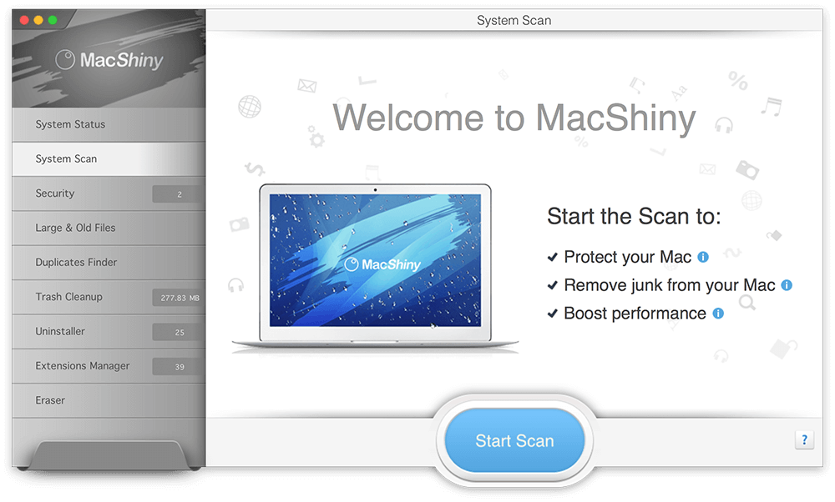835x502 pixels.
Task: Start the system scan
Action: click(514, 440)
